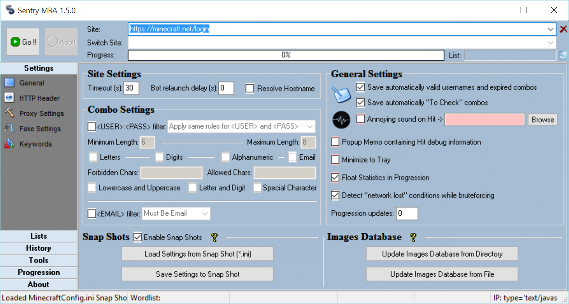Toggle Detect "network lost" conditions checkbox
This screenshot has width=569, height=304.
[335, 195]
